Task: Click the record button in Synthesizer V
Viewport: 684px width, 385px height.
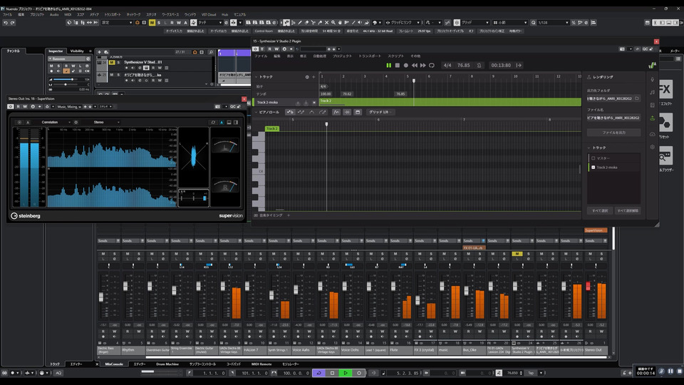Action: click(x=405, y=65)
